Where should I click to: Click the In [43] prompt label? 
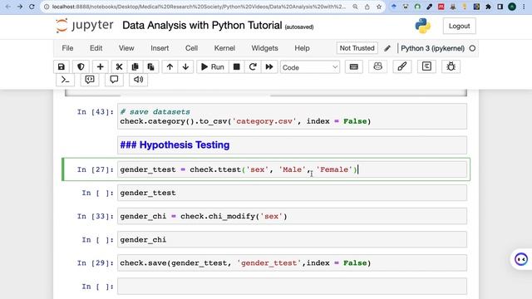pyautogui.click(x=96, y=112)
